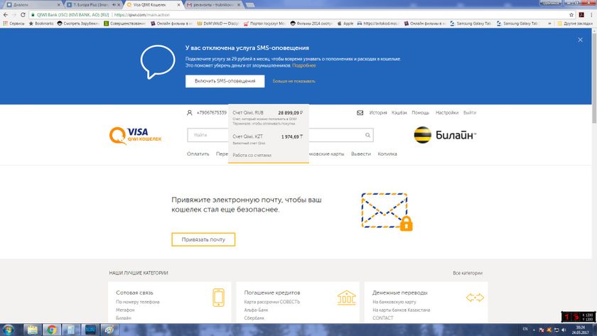Click the search magnifier icon
Screen dimensions: 597x336
(368, 135)
